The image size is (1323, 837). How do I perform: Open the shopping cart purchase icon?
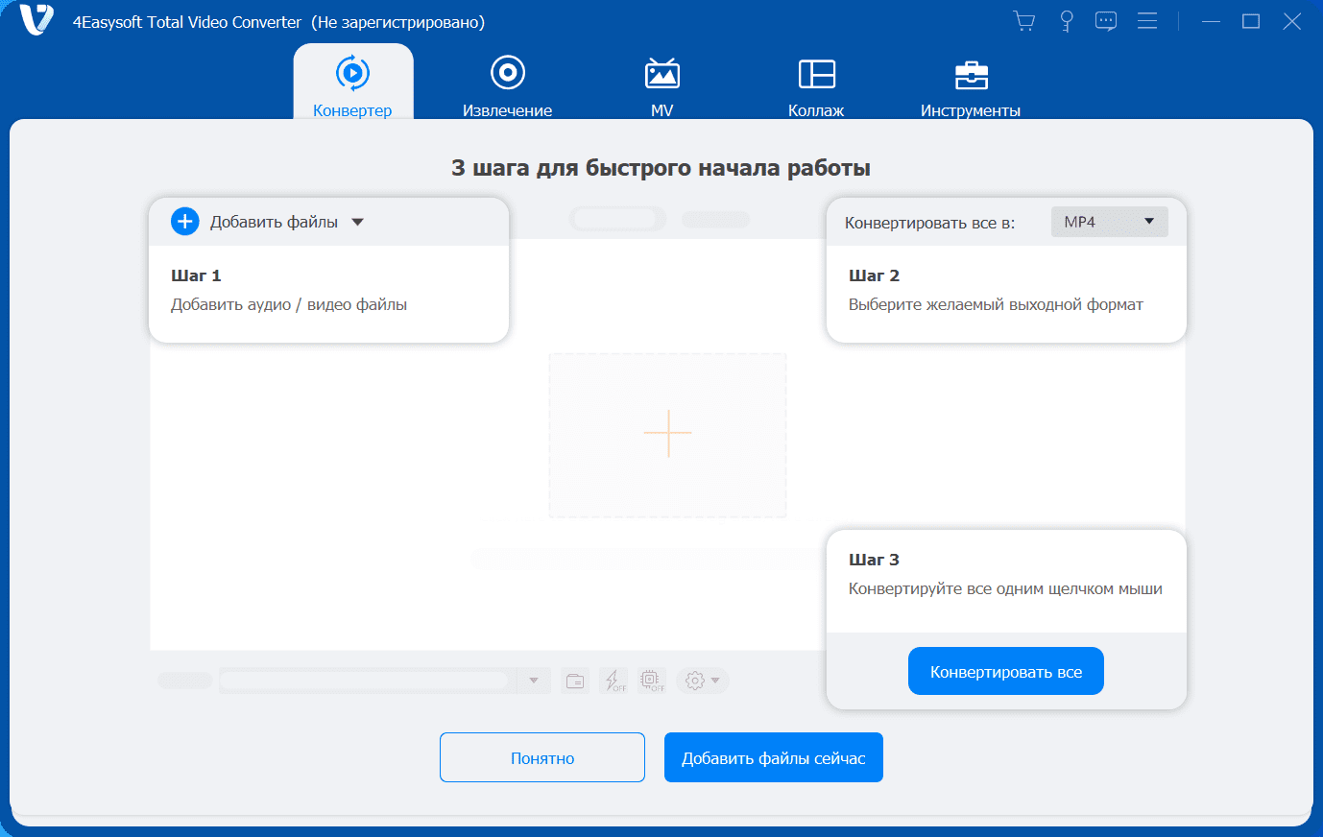pyautogui.click(x=1024, y=21)
